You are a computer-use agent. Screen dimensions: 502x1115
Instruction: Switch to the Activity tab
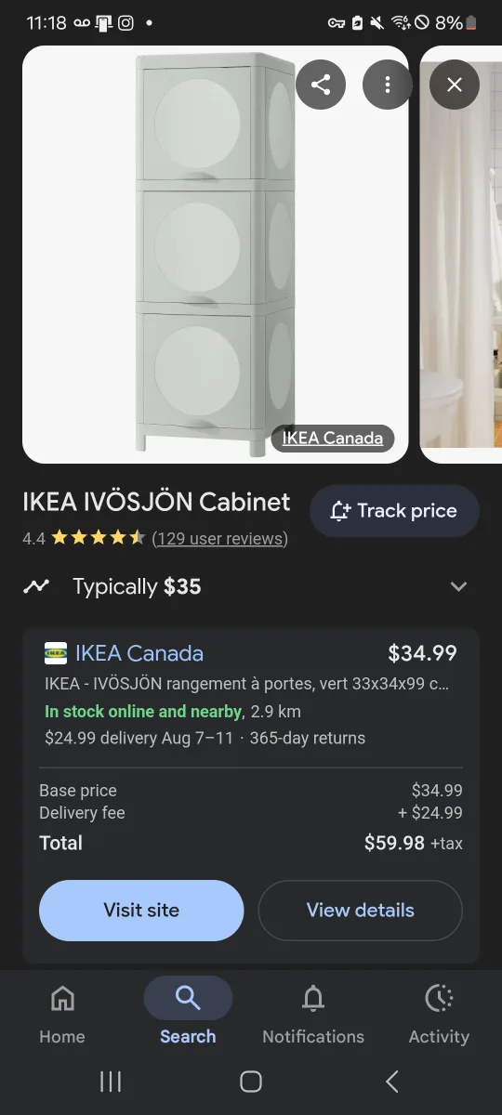coord(439,1016)
